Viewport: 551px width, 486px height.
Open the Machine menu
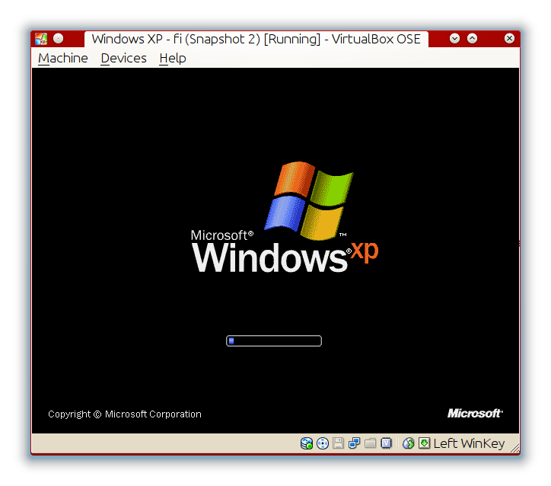coord(63,58)
